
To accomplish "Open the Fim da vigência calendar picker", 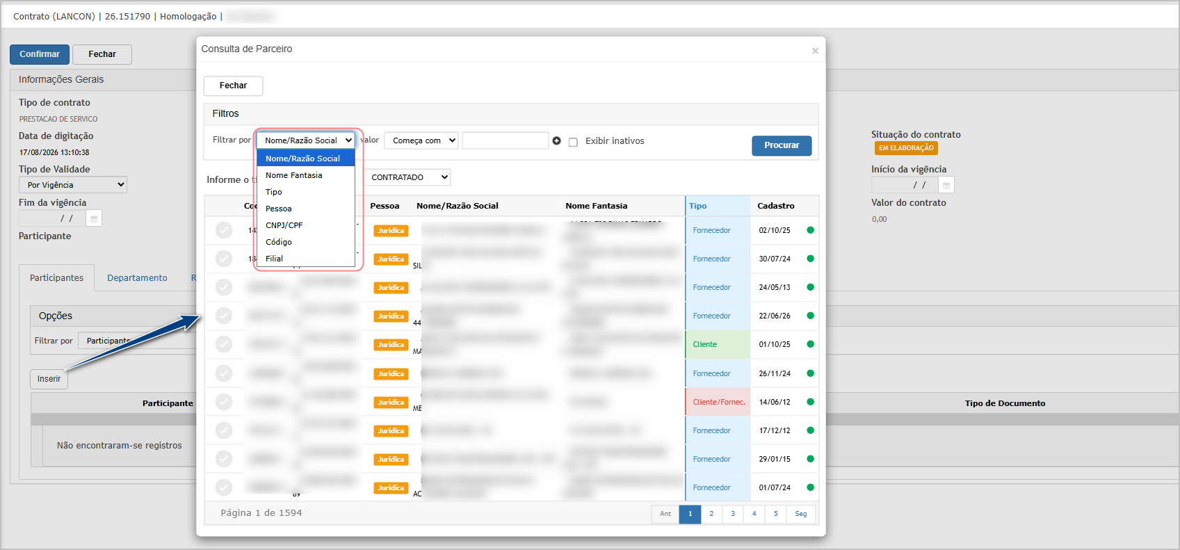I will [x=94, y=218].
